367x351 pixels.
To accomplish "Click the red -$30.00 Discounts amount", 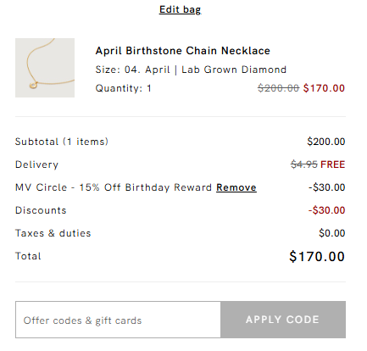I will (326, 210).
